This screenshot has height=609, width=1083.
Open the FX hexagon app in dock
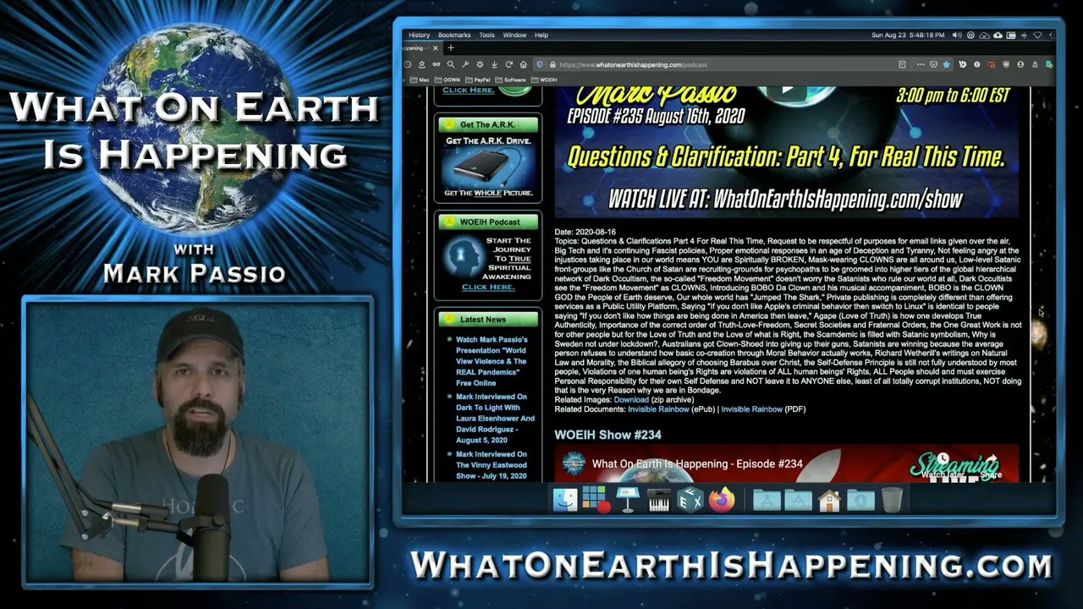tap(690, 500)
